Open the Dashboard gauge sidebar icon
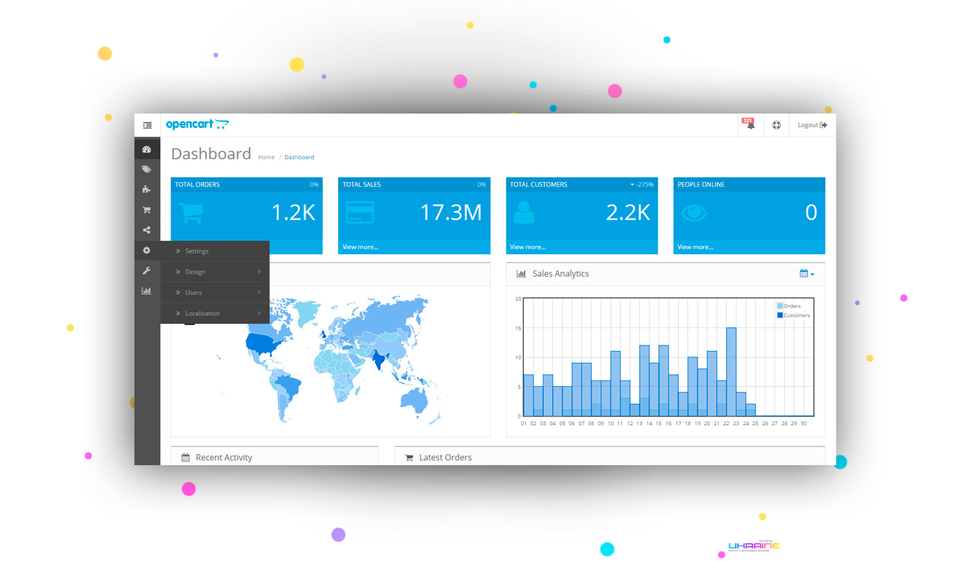Screen dimensions: 970x578 (146, 149)
